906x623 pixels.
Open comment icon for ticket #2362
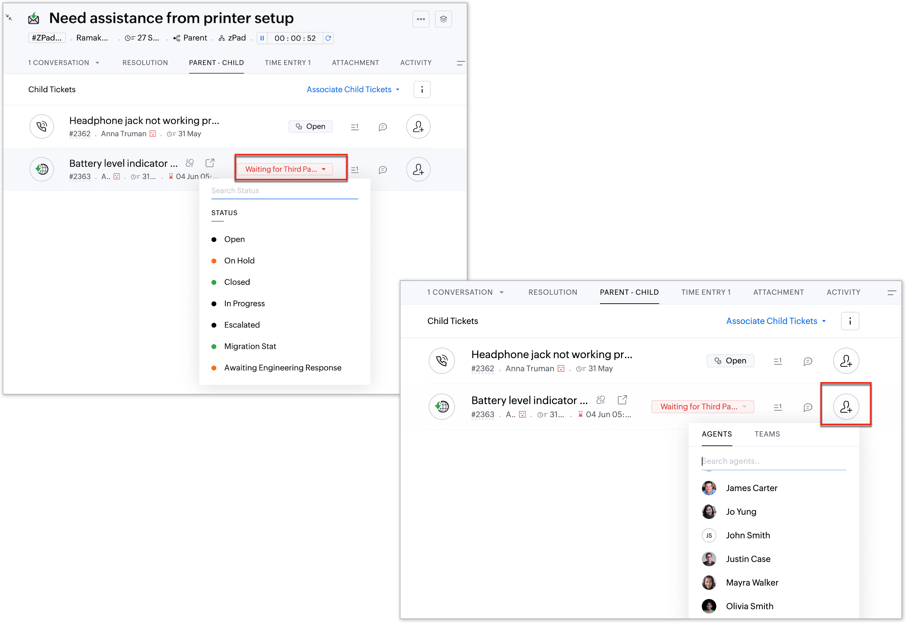tap(382, 127)
